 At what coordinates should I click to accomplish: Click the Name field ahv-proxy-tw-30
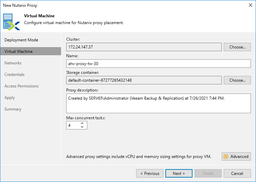tap(159, 63)
